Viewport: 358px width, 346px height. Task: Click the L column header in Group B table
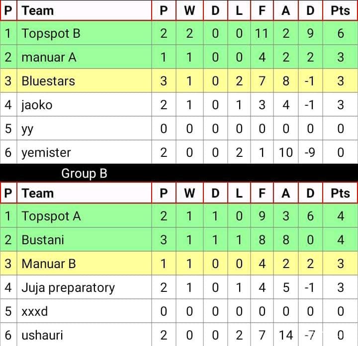tap(239, 193)
